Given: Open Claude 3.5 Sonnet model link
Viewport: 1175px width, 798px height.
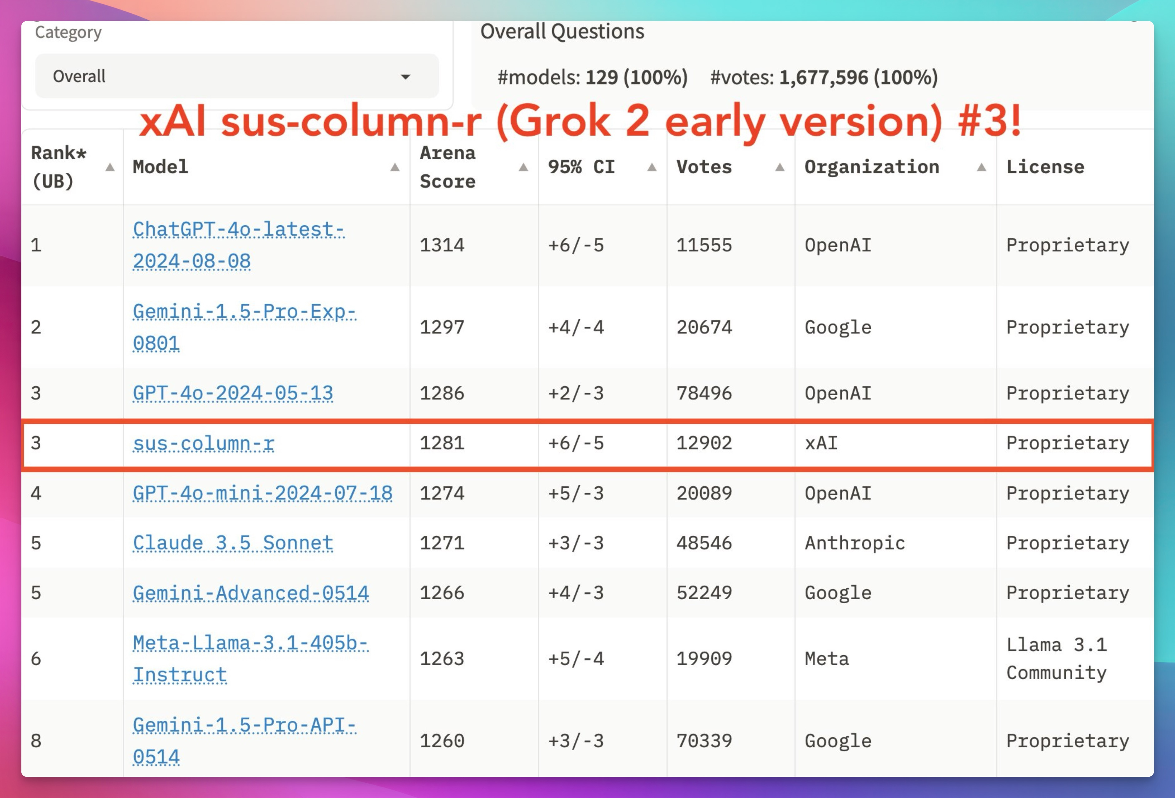Looking at the screenshot, I should pos(233,543).
